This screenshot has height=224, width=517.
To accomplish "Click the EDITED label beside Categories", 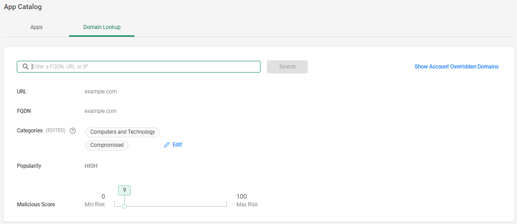I will (56, 131).
